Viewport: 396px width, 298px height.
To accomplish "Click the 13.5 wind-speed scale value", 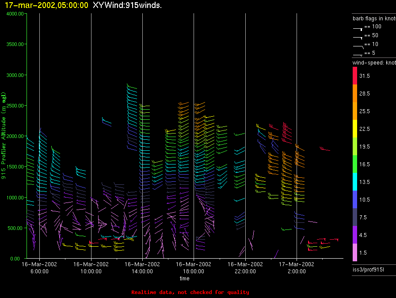I will tap(365, 182).
